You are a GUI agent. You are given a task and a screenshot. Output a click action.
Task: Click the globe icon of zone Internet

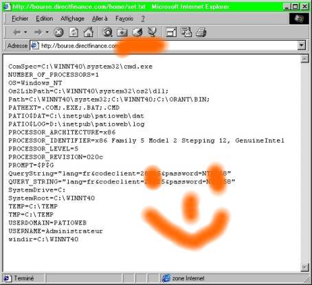(166, 278)
